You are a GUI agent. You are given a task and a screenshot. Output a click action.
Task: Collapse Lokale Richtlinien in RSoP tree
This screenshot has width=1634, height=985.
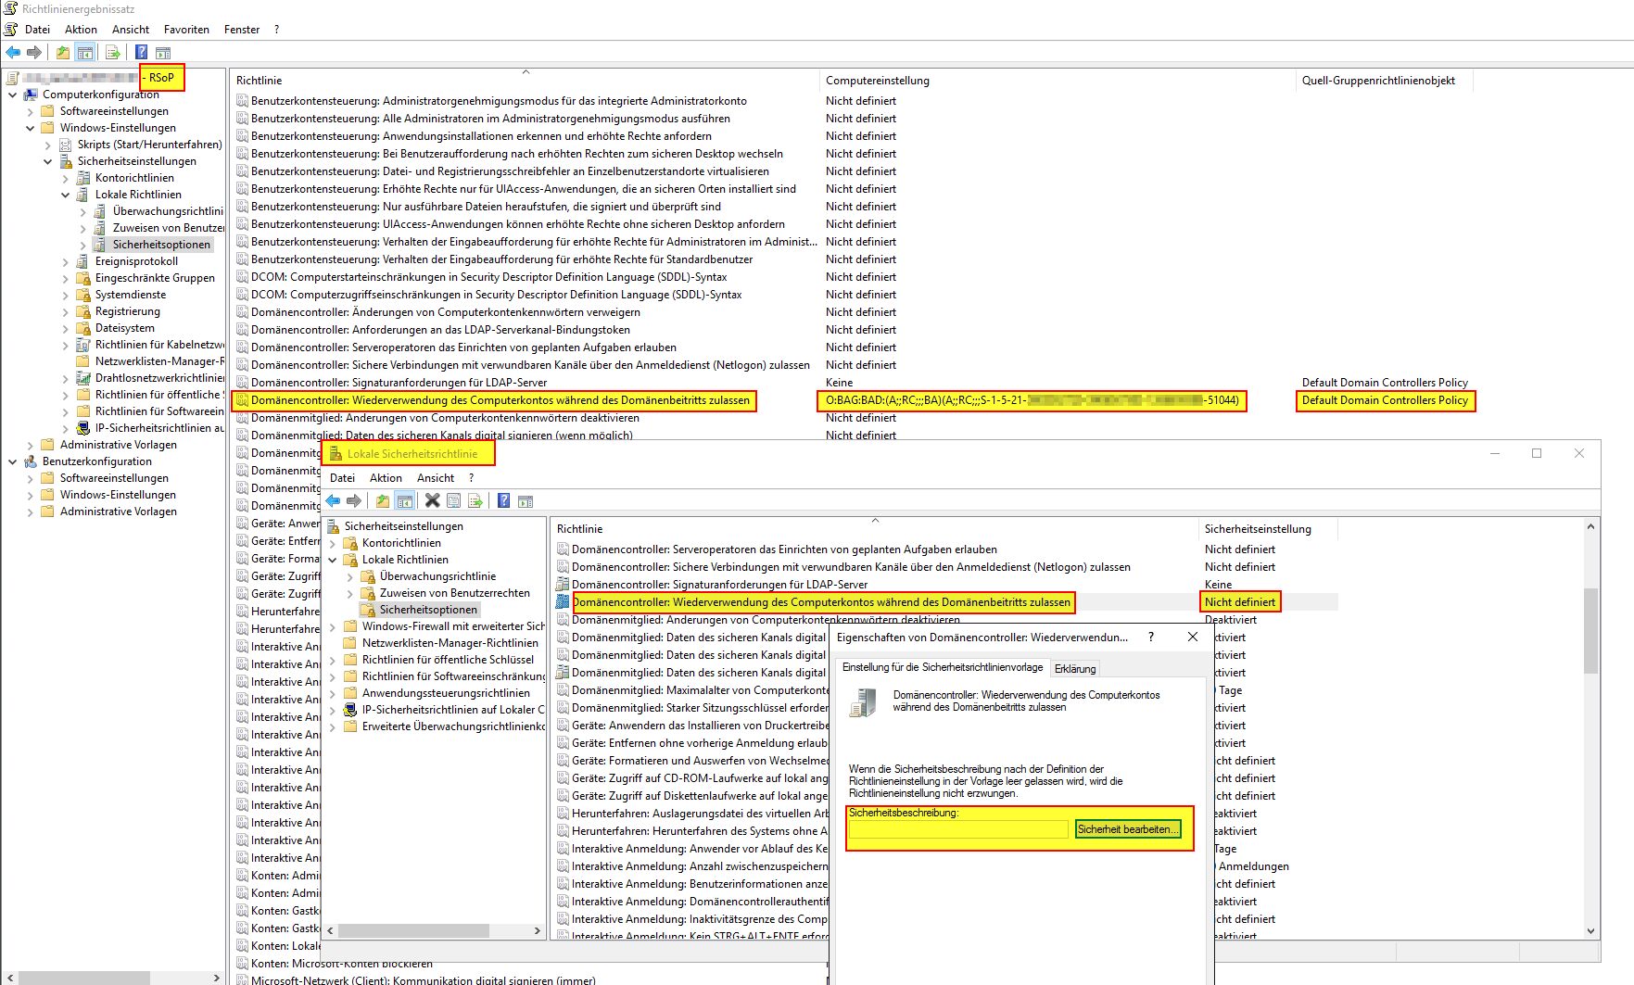(x=65, y=195)
